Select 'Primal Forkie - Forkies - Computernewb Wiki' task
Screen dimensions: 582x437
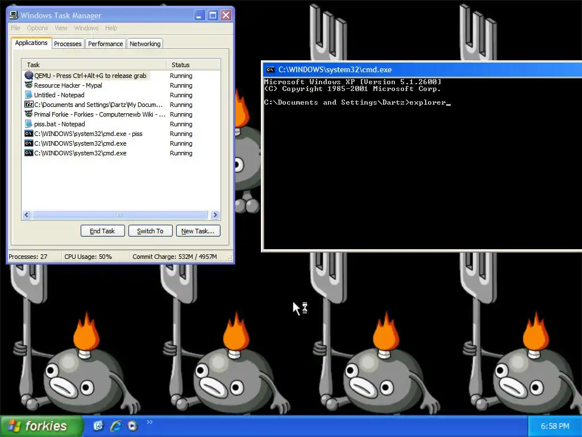(121, 114)
